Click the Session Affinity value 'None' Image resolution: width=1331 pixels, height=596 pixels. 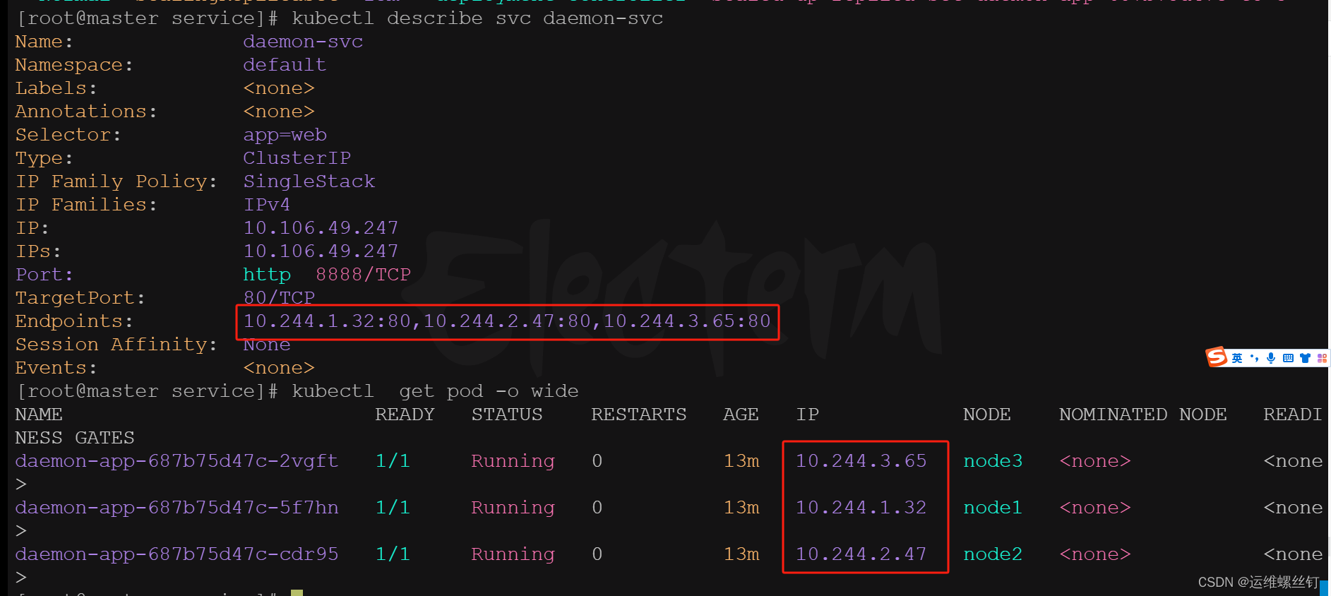(267, 345)
